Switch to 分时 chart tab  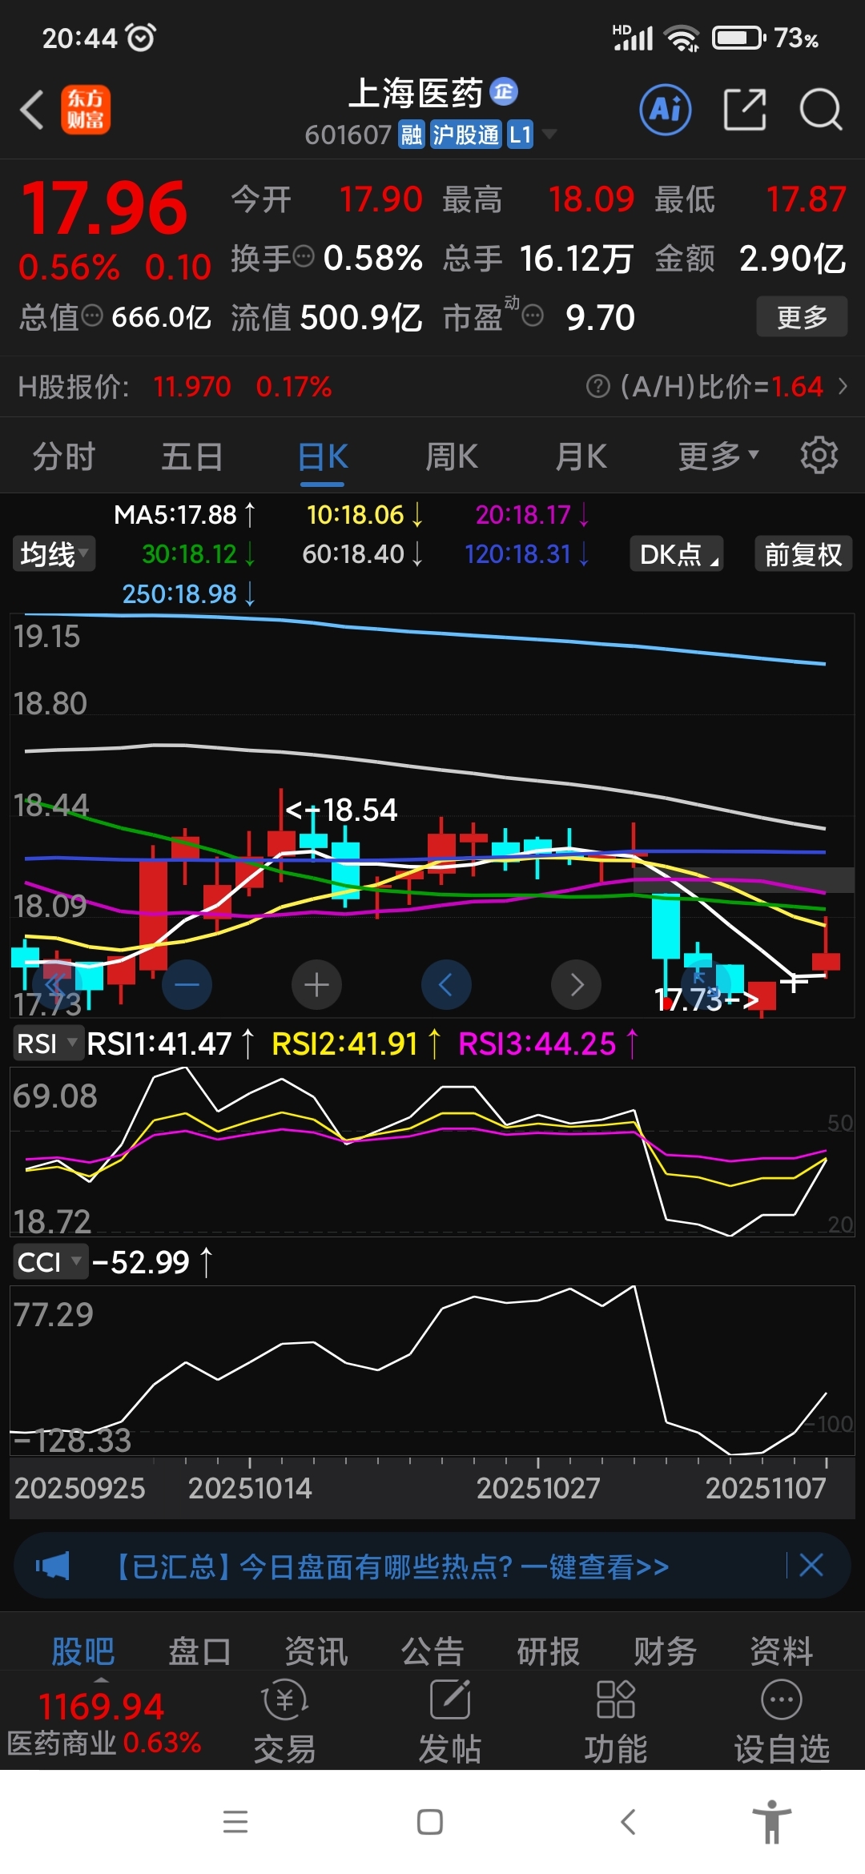click(64, 456)
